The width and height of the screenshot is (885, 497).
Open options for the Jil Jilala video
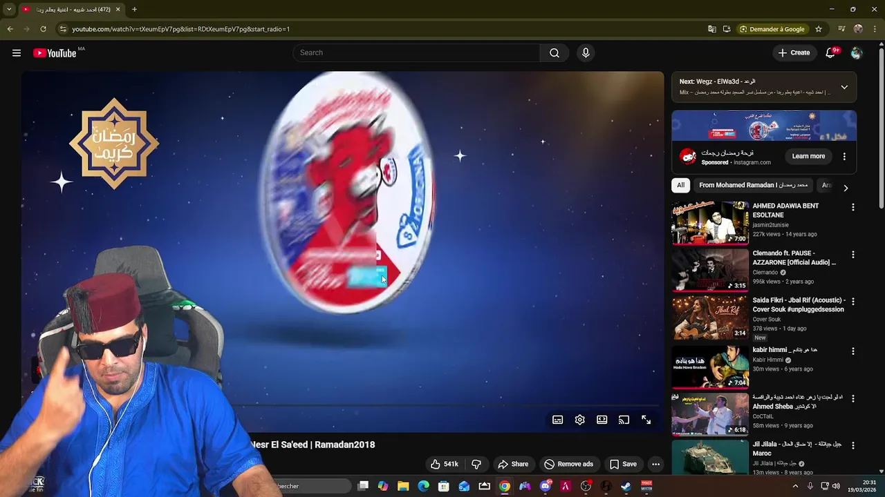tap(853, 445)
